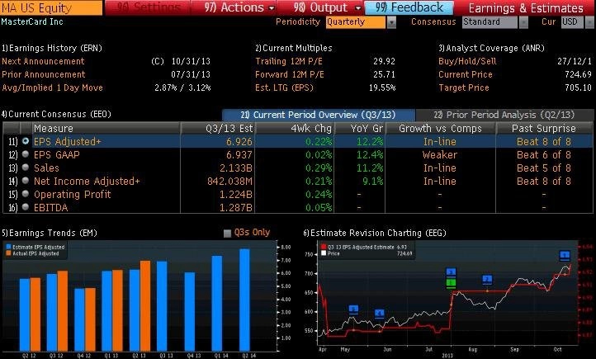Open Current Consensus (EEO) link

pyautogui.click(x=56, y=114)
